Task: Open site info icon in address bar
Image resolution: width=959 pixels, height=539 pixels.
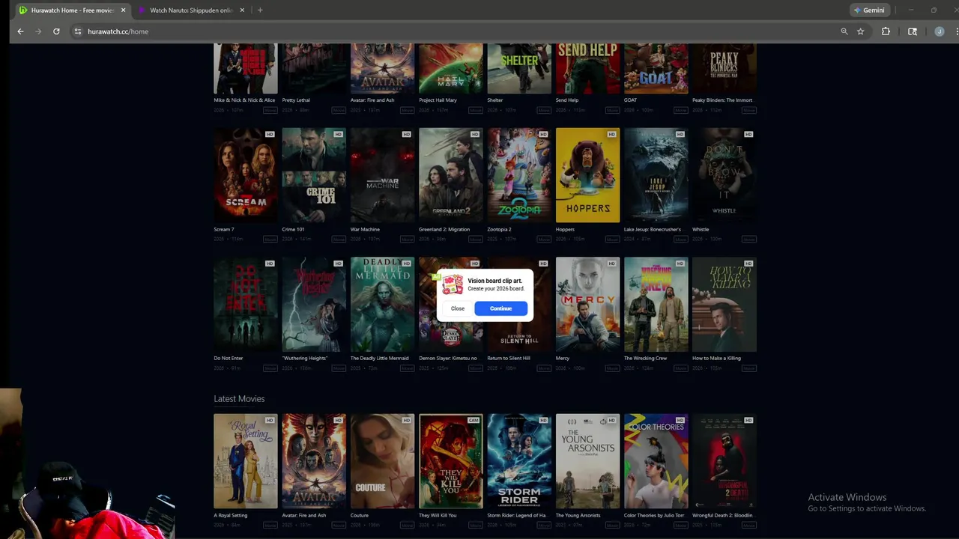Action: (77, 31)
